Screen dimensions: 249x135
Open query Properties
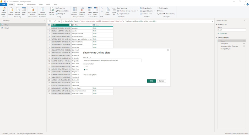tap(60, 8)
